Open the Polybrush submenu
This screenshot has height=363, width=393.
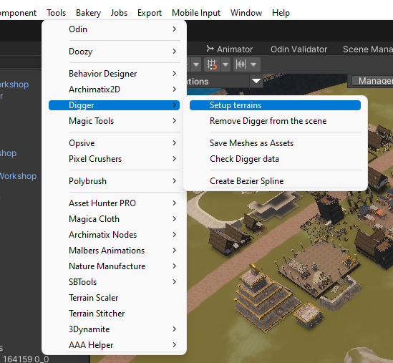coord(114,181)
